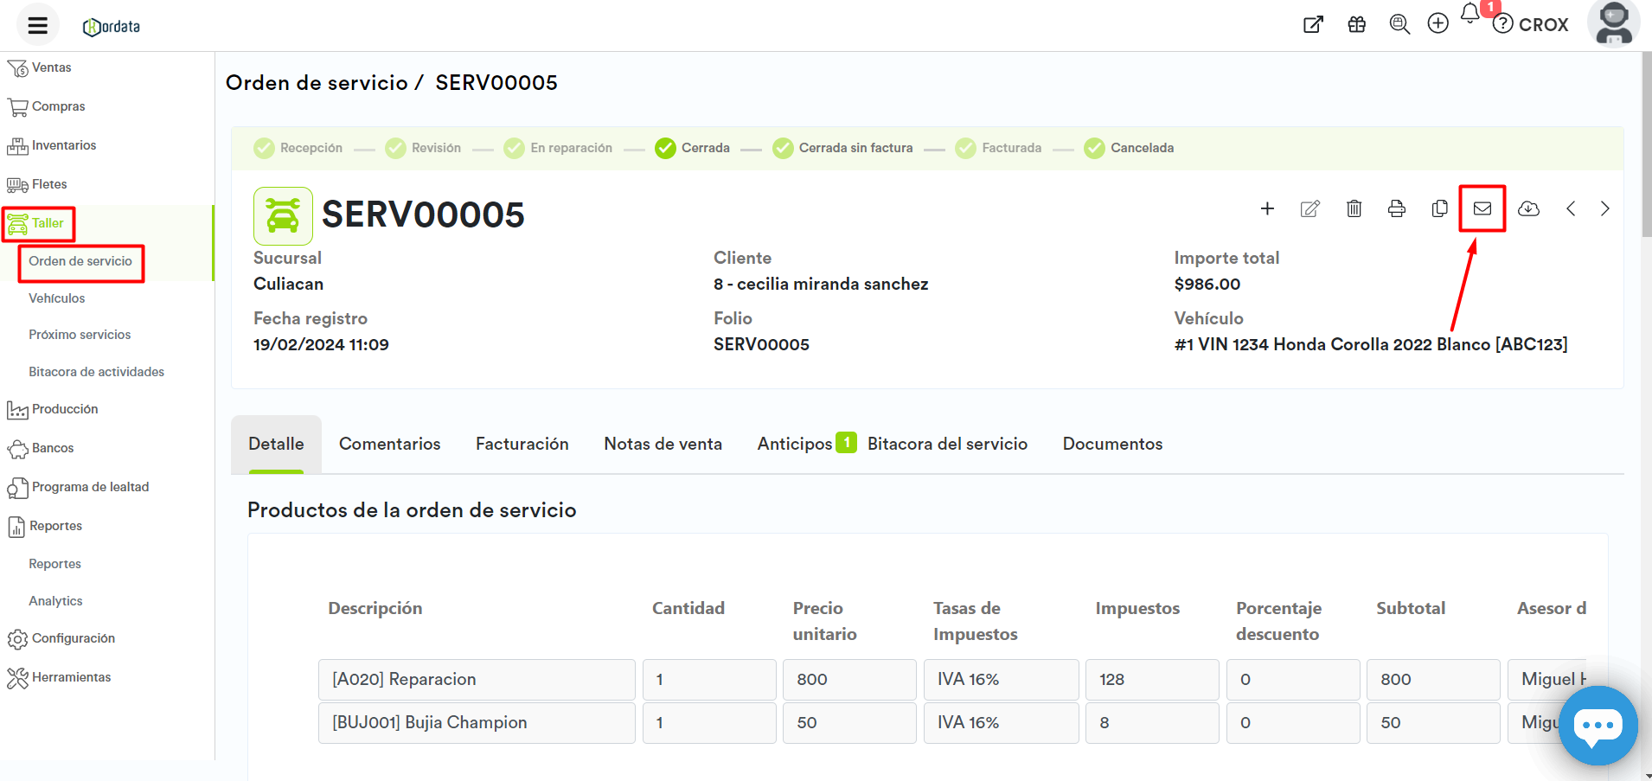This screenshot has width=1652, height=781.
Task: Open the gift/rewards icon in top bar
Action: 1355,24
